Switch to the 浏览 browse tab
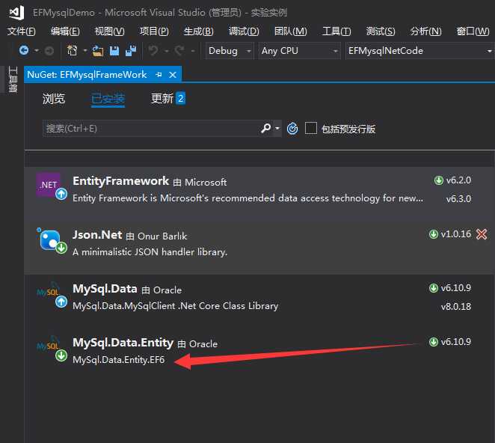 pyautogui.click(x=54, y=99)
